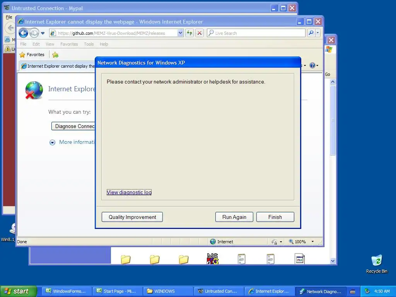
Task: Close the Internet Explorer window
Action: pos(318,22)
